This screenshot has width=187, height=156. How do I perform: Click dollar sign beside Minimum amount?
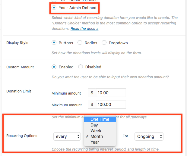pyautogui.click(x=92, y=93)
